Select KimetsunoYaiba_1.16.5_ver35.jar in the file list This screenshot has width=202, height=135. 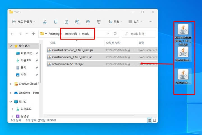pos(102,57)
